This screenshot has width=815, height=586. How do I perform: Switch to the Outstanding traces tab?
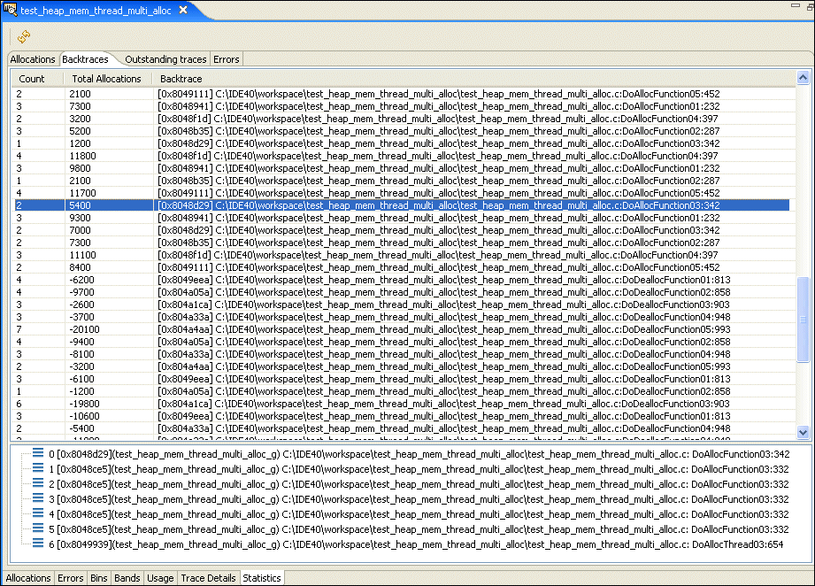point(166,59)
